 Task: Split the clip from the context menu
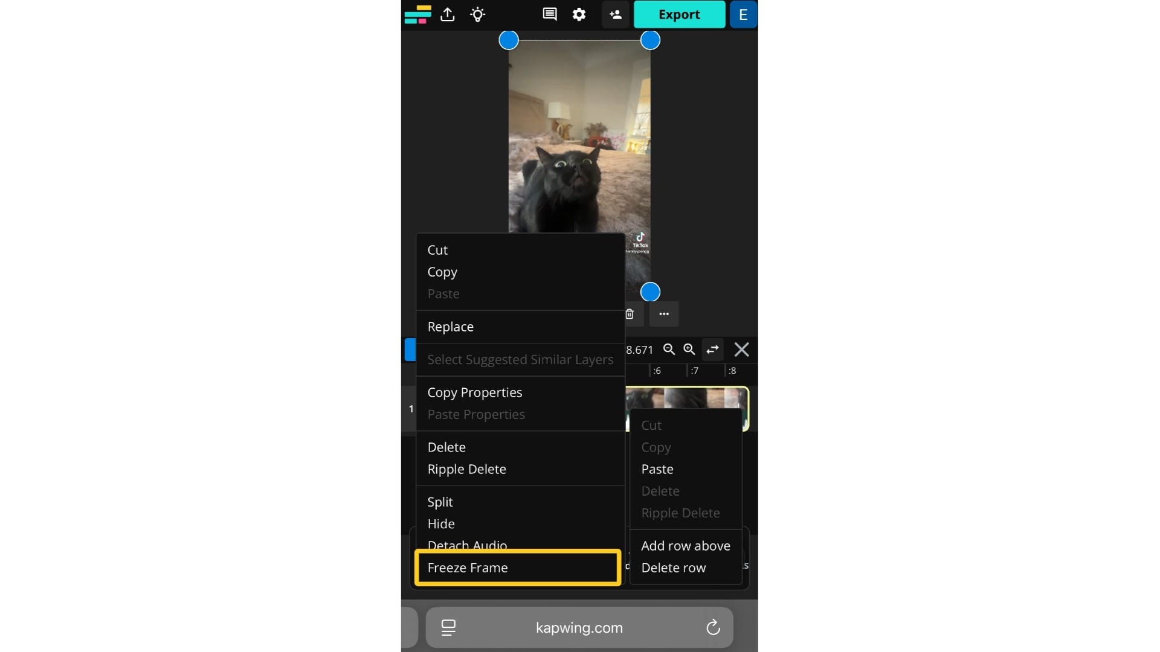(440, 501)
